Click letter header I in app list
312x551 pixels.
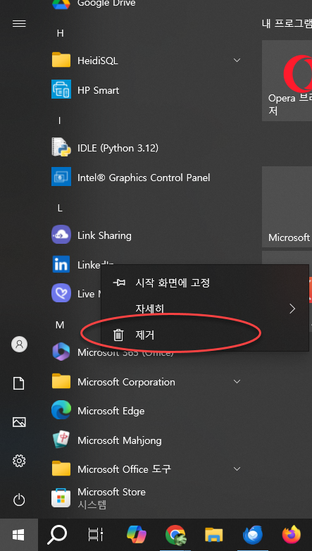tap(59, 120)
